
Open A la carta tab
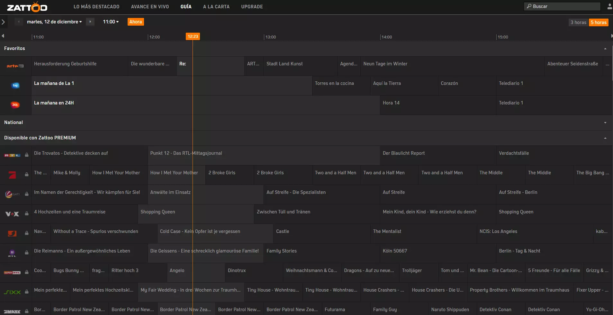click(216, 7)
